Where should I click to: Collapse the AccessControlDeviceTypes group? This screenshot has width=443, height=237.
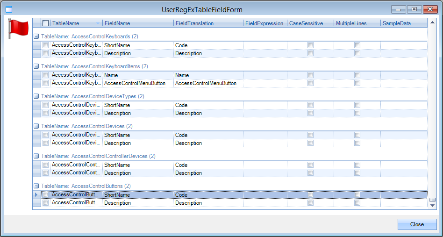pos(36,96)
